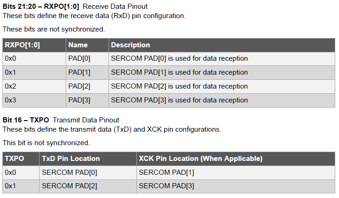The height and width of the screenshot is (198, 339).
Task: Click description for PAD[0] data reception
Action: (179, 59)
